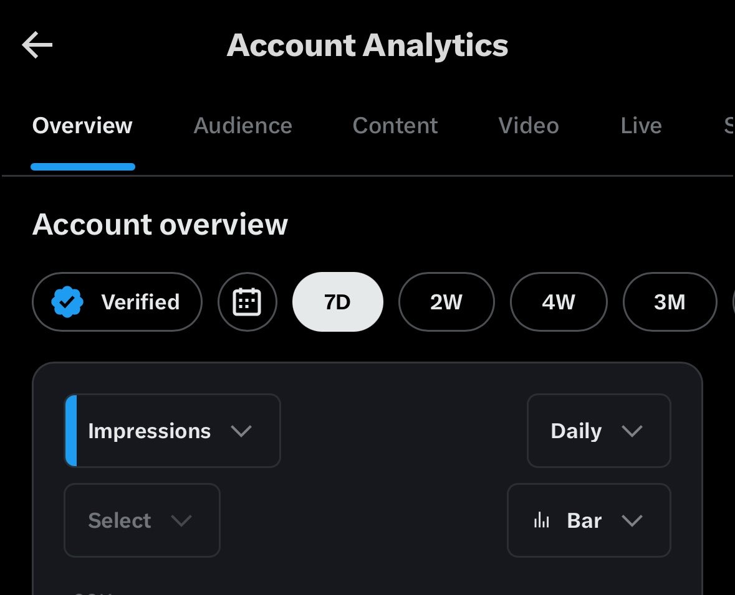
Task: Click the Select chevron arrow
Action: [181, 520]
